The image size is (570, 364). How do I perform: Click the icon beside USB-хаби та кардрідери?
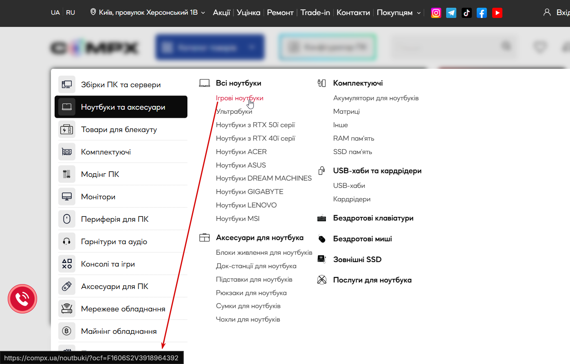click(x=322, y=171)
